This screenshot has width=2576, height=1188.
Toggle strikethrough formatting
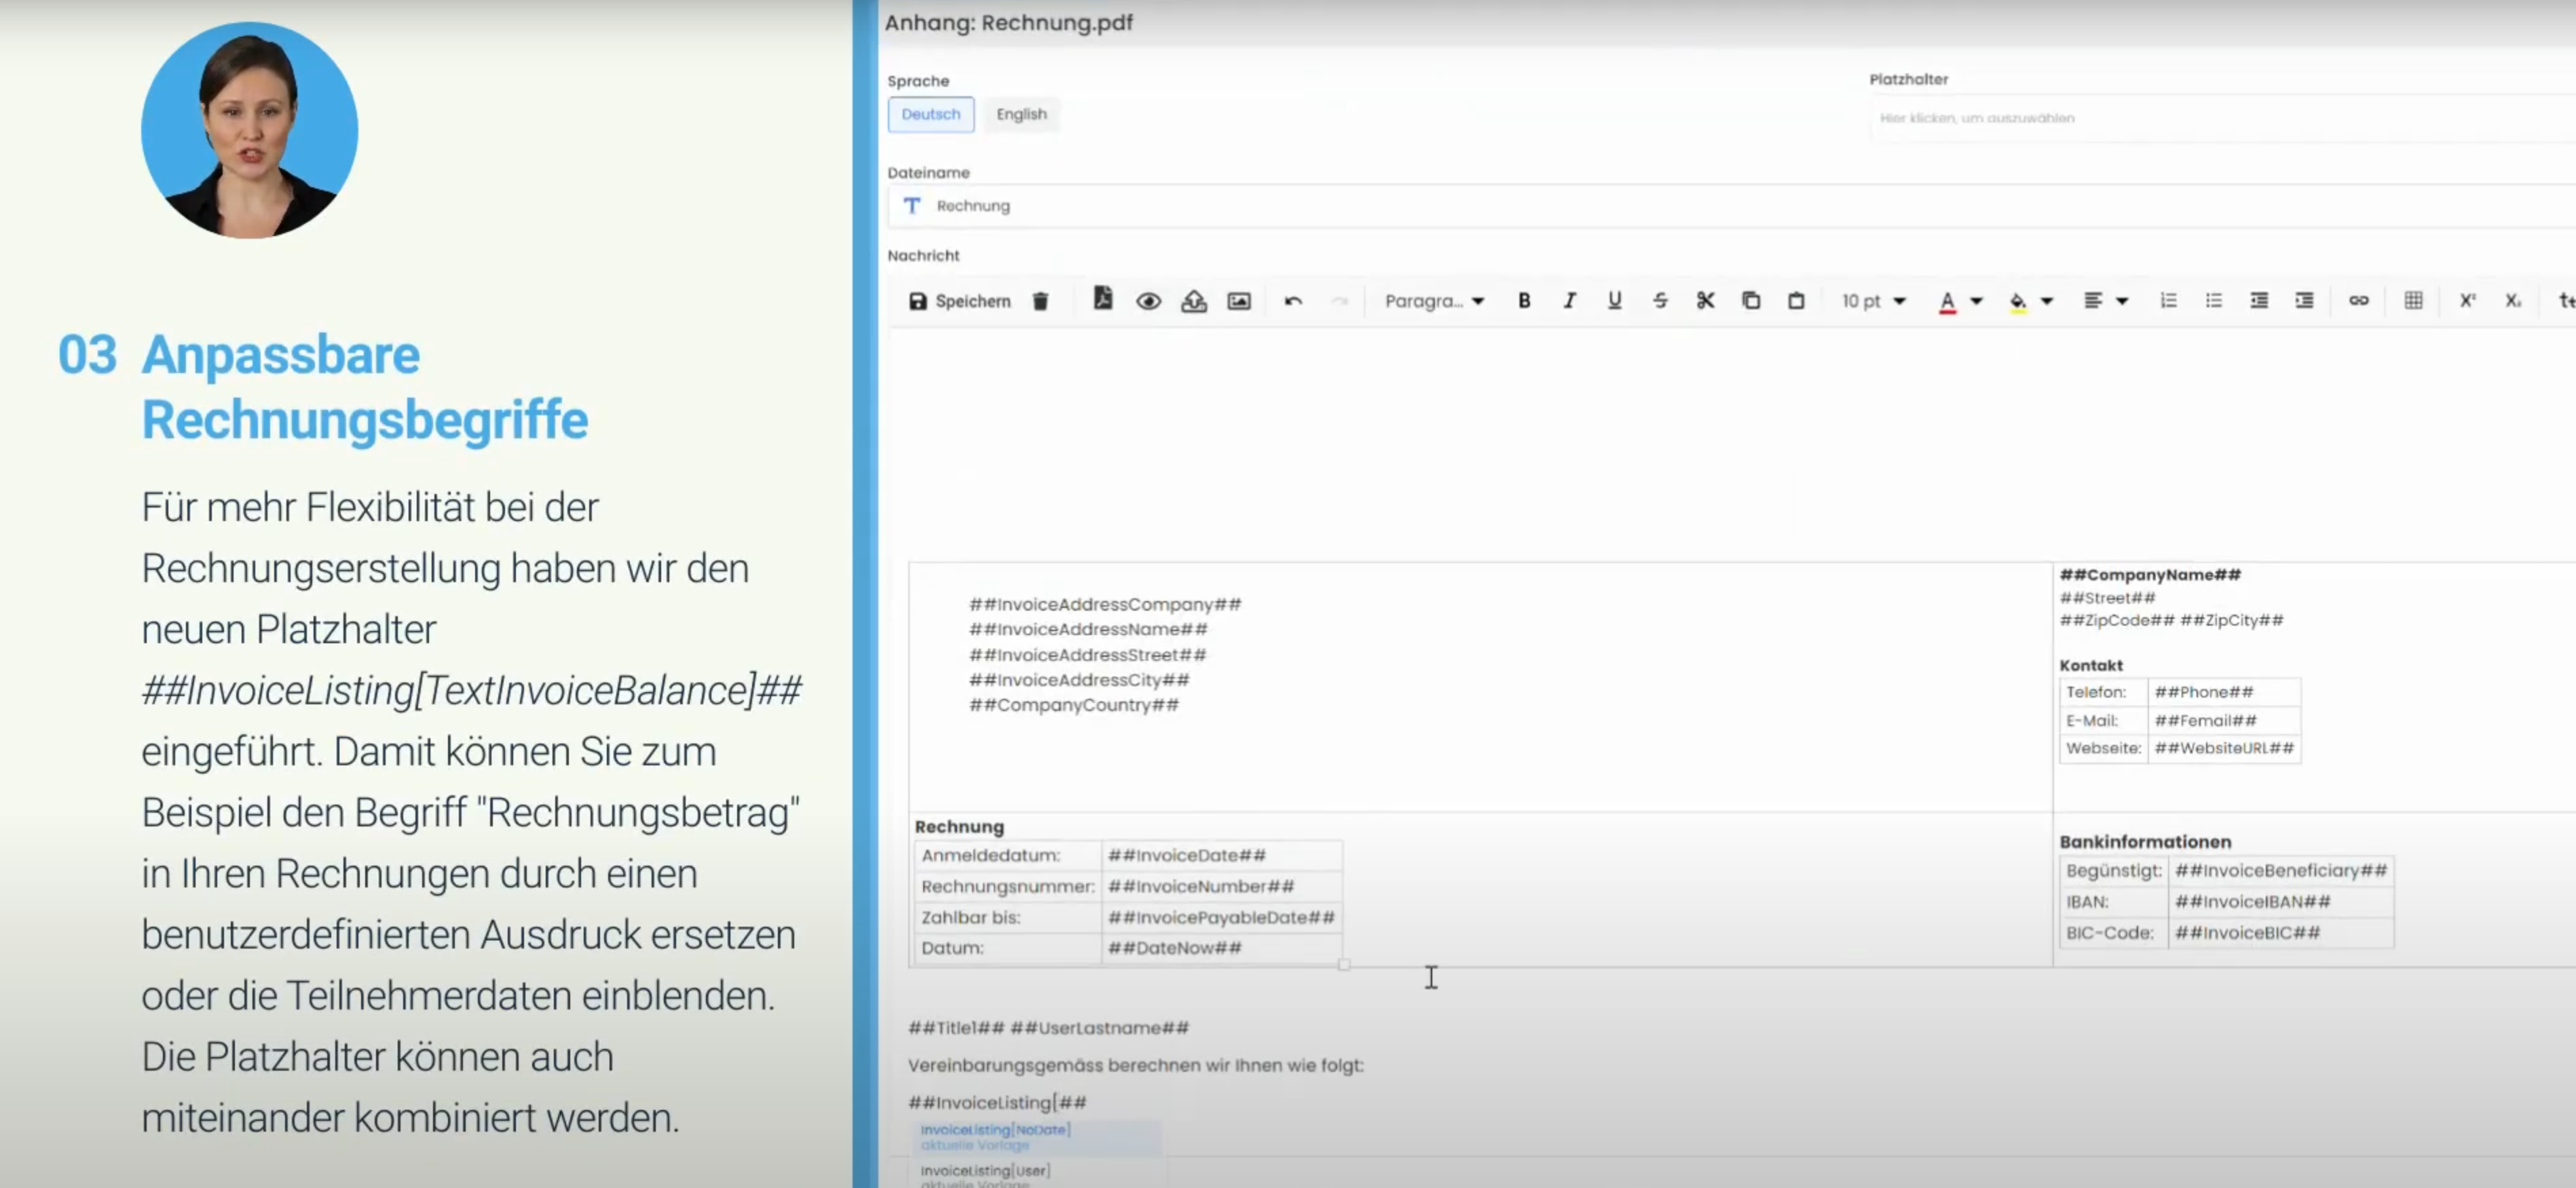coord(1660,301)
